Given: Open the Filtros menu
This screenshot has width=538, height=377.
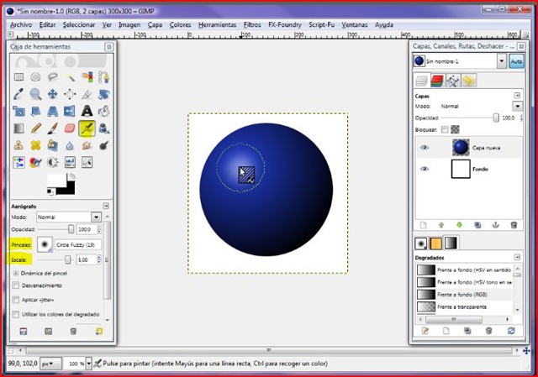Looking at the screenshot, I should pos(251,25).
